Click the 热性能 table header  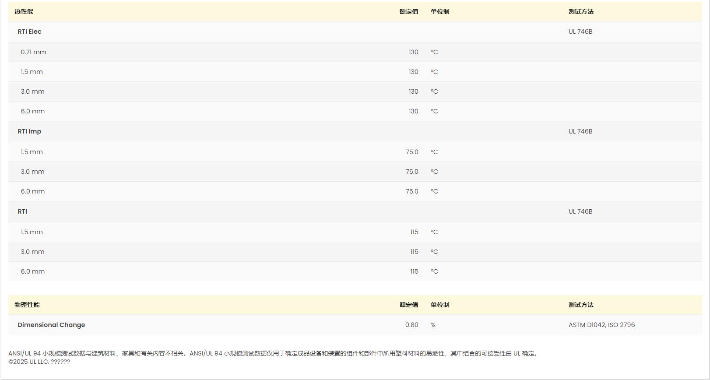[24, 11]
